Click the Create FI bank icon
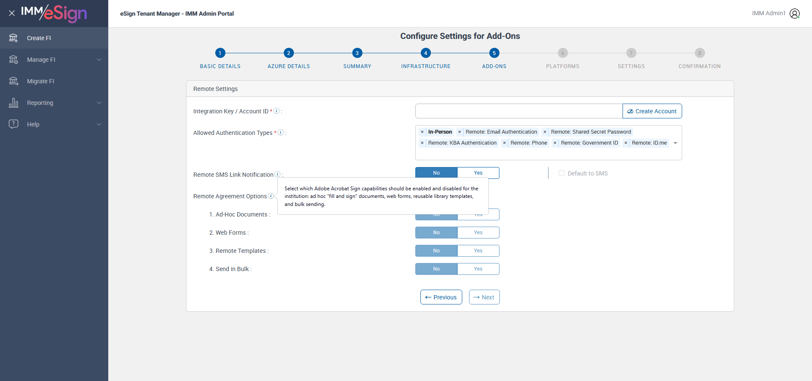The height and width of the screenshot is (381, 812). pyautogui.click(x=14, y=38)
